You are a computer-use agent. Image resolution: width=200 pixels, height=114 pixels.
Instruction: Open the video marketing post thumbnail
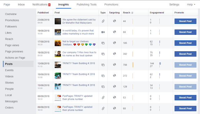tap(58, 32)
